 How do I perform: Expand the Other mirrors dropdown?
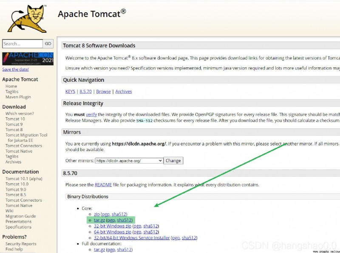129,161
